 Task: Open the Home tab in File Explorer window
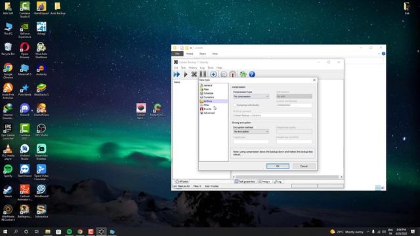point(190,54)
